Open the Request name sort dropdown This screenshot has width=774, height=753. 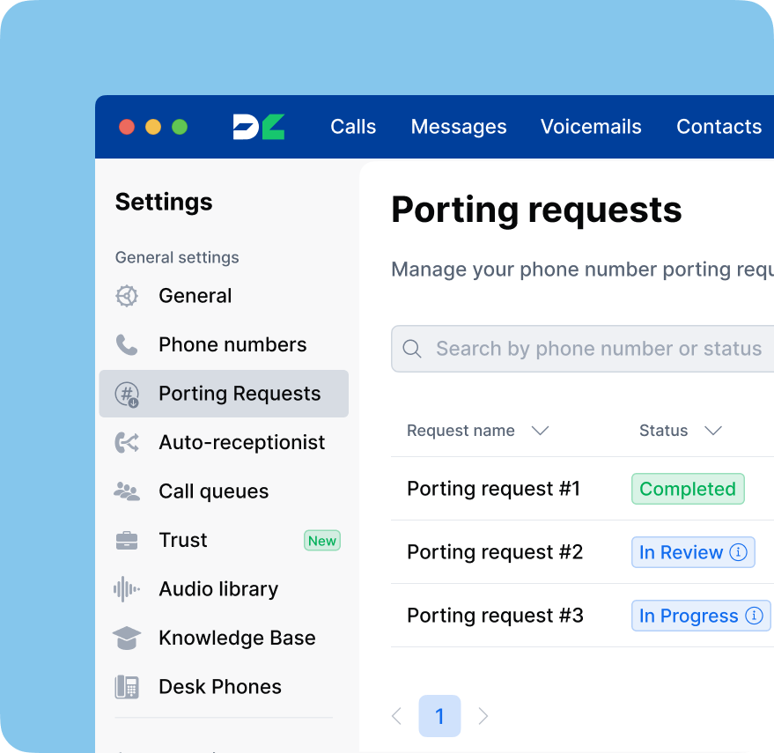539,431
